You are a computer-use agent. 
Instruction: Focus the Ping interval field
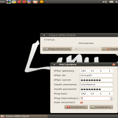95,98
